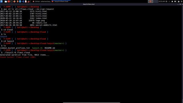
Task: Open the notifications bell icon
Action: click(x=172, y=1)
